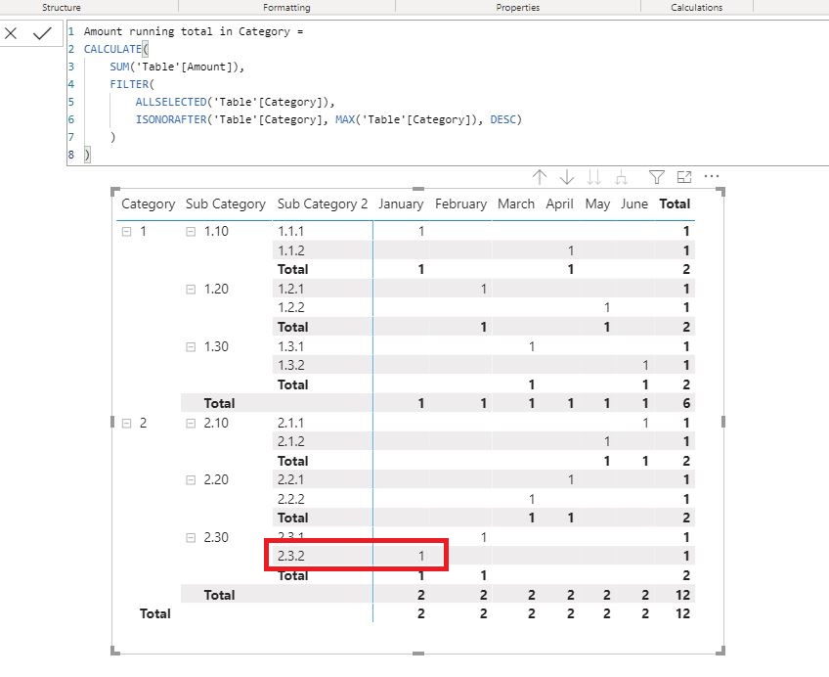Click Category 1 Total value 6

click(686, 403)
